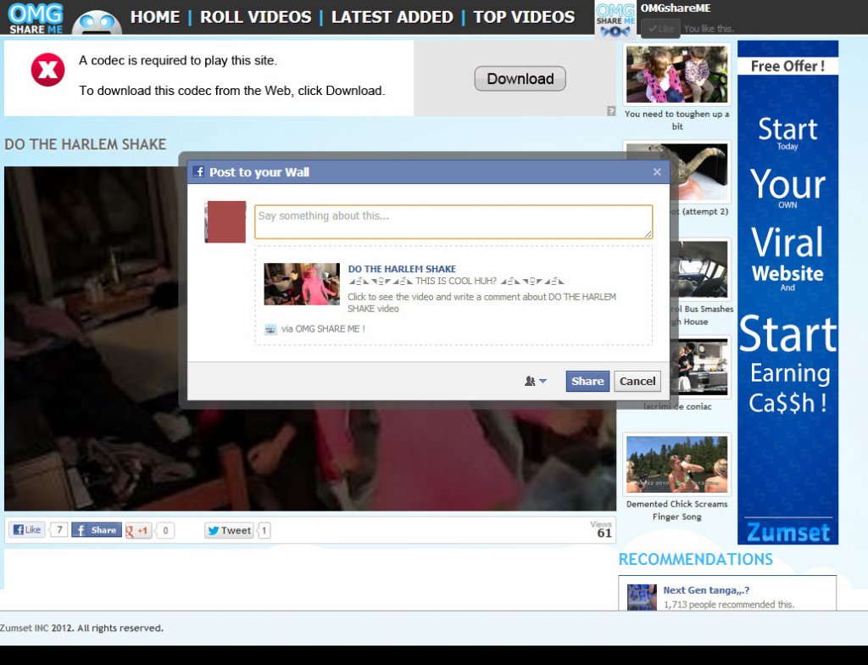The width and height of the screenshot is (868, 665).
Task: Click the Cancel button in dialog
Action: coord(637,381)
